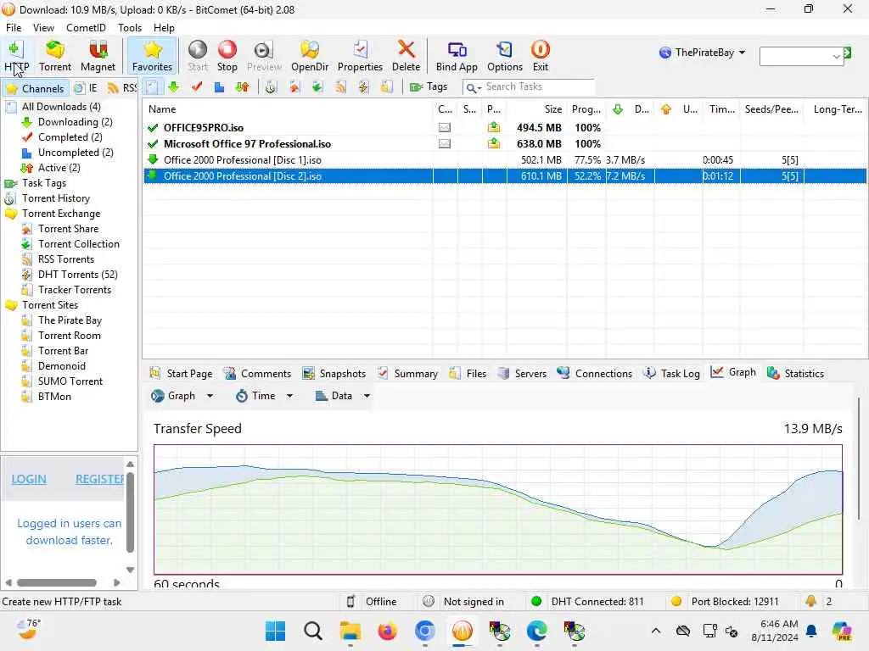Click the RSS Torrents filter icon in toolbar
This screenshot has width=869, height=651.
(340, 87)
